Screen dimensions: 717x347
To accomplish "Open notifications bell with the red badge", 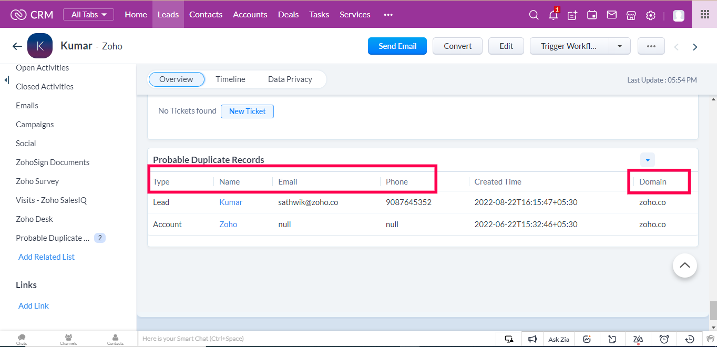I will [x=553, y=15].
